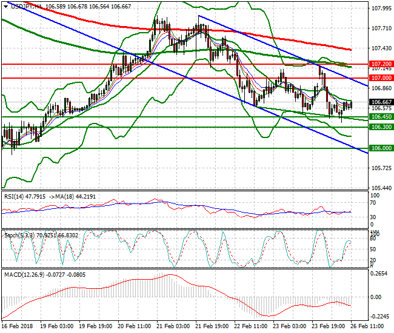The width and height of the screenshot is (394, 333).
Task: Click the 20 Feb 11:00 time label
Action: [x=134, y=326]
